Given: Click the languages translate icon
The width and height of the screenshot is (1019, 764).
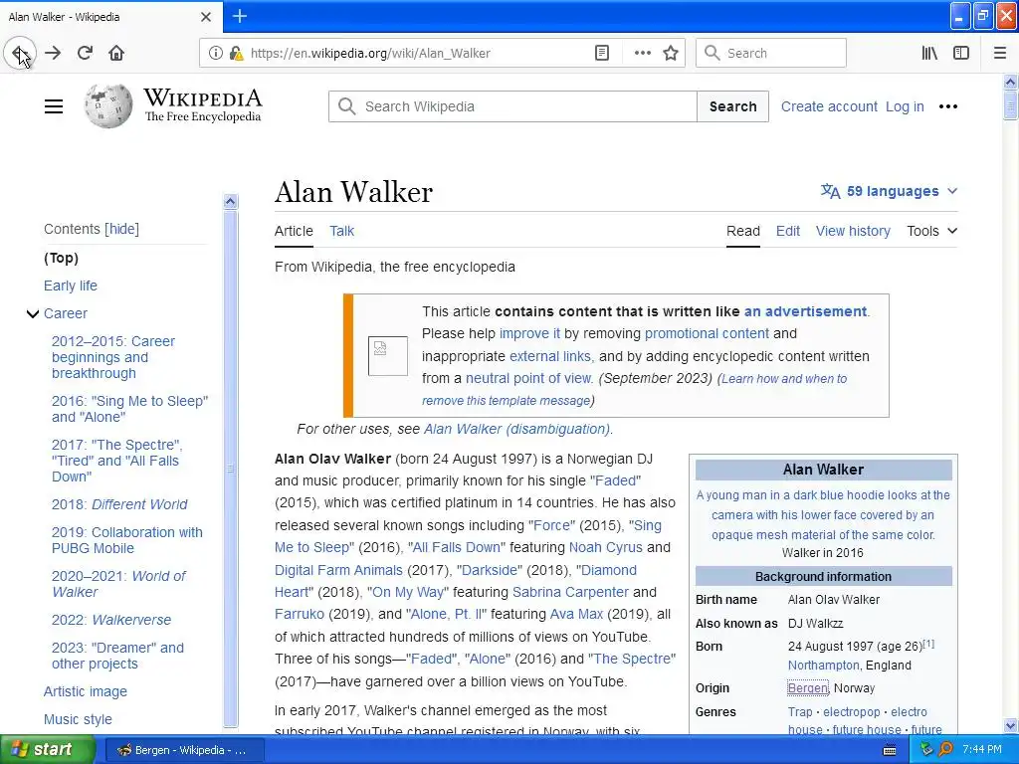Looking at the screenshot, I should coord(830,191).
